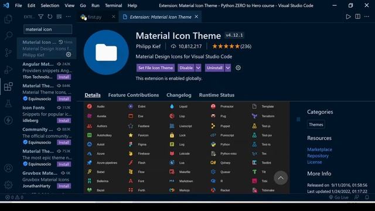Screen dimensions: 375x211
Task: Open Extensions view in activity bar
Action: [8, 87]
